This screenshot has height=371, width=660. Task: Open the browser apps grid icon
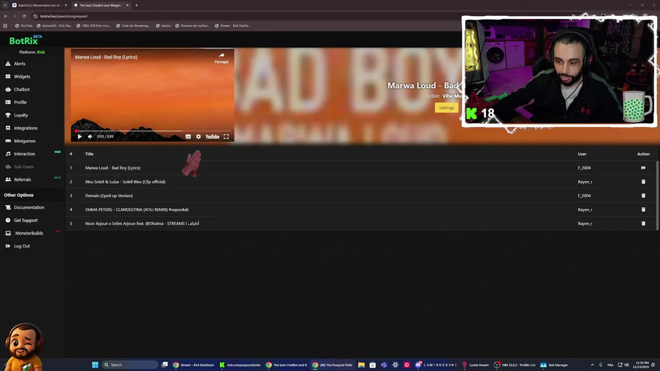(5, 25)
